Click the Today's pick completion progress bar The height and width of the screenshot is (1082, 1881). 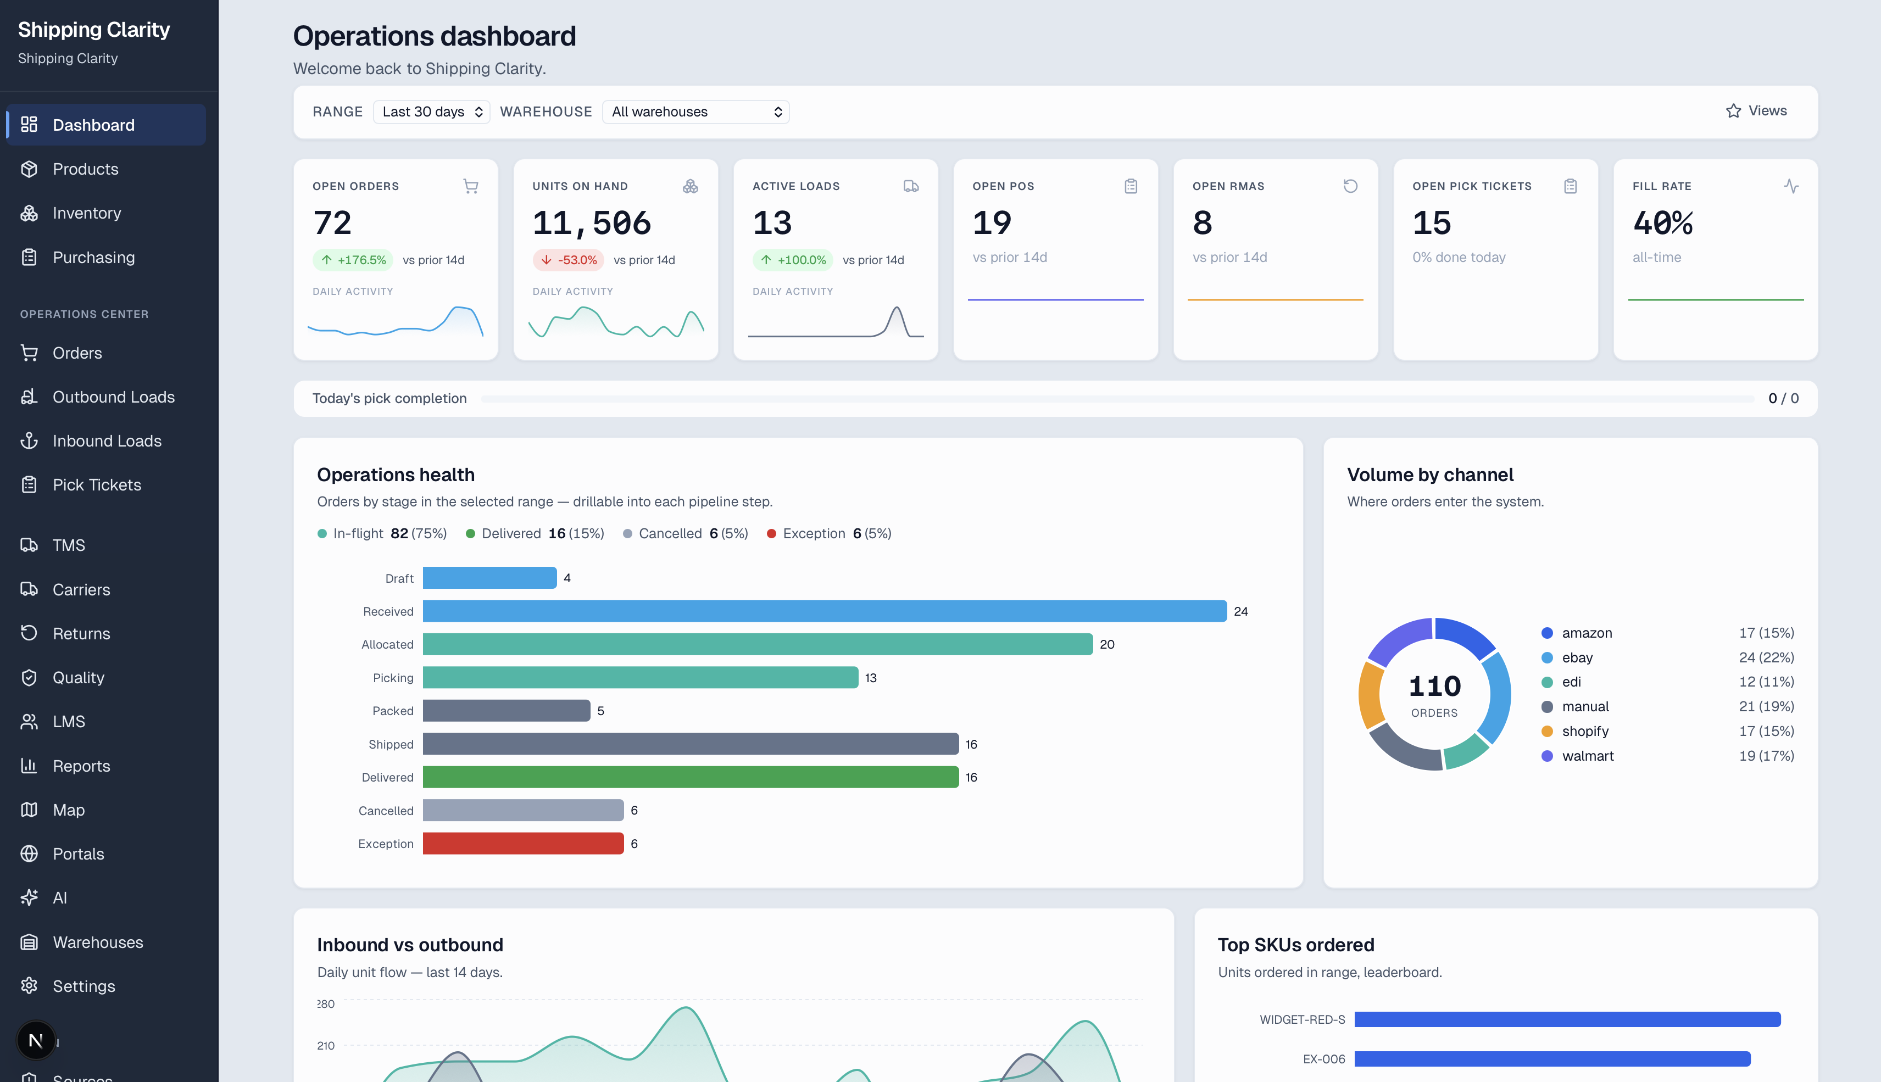(1118, 399)
